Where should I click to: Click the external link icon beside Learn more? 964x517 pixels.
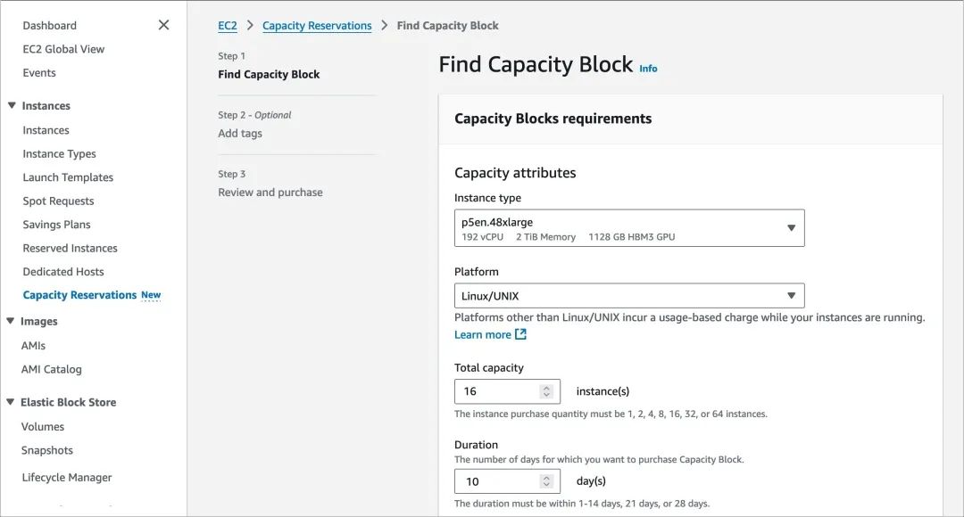pos(520,334)
